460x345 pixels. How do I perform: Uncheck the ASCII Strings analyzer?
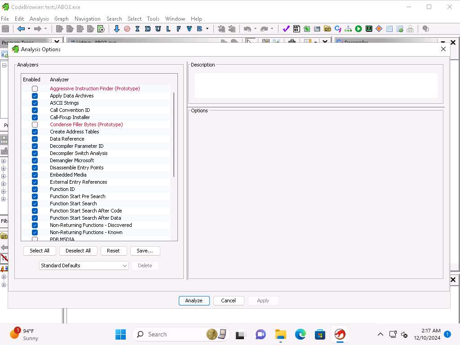(35, 103)
